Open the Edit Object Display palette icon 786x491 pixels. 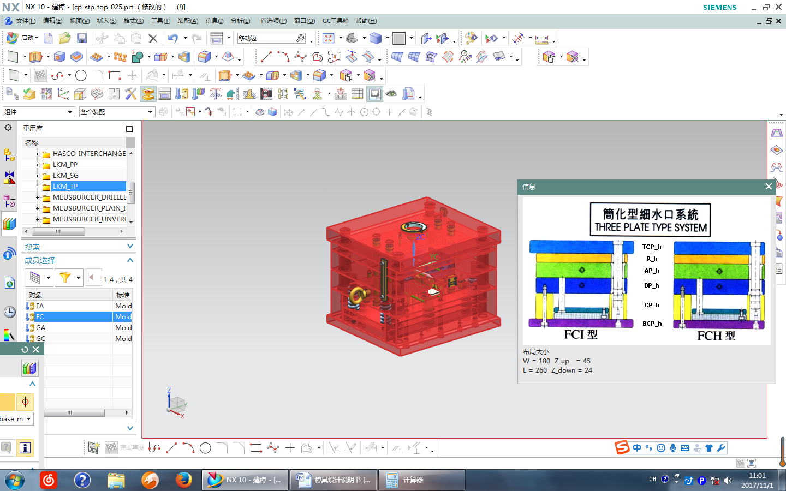tap(471, 38)
